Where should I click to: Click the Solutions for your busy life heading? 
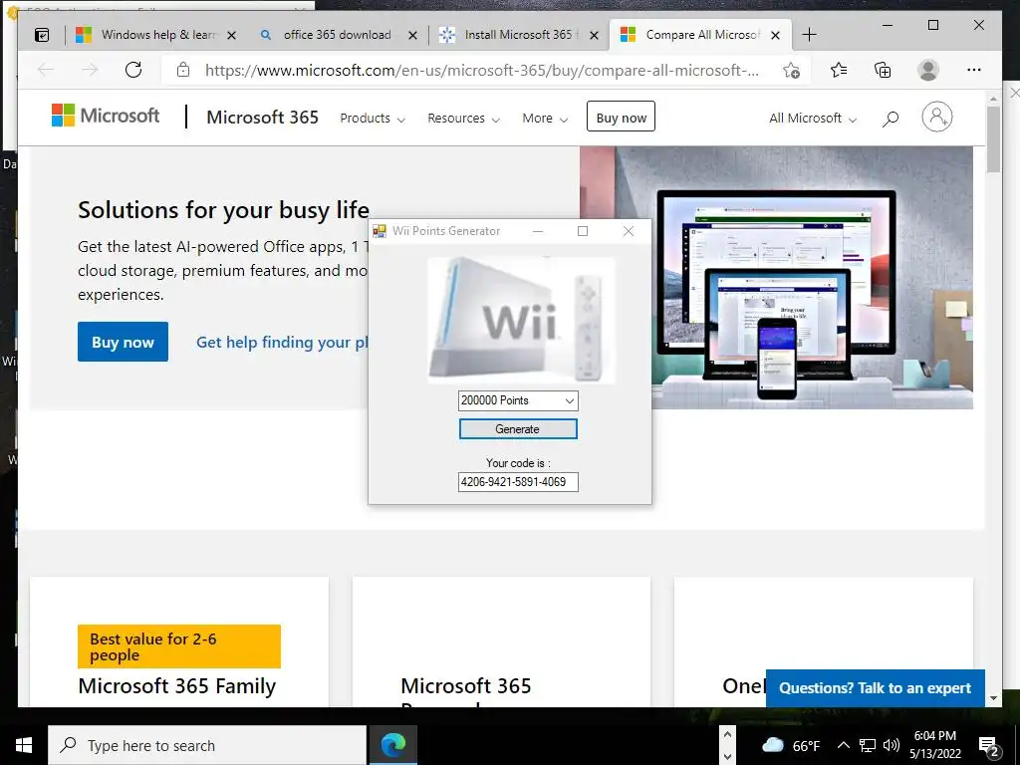pyautogui.click(x=223, y=210)
